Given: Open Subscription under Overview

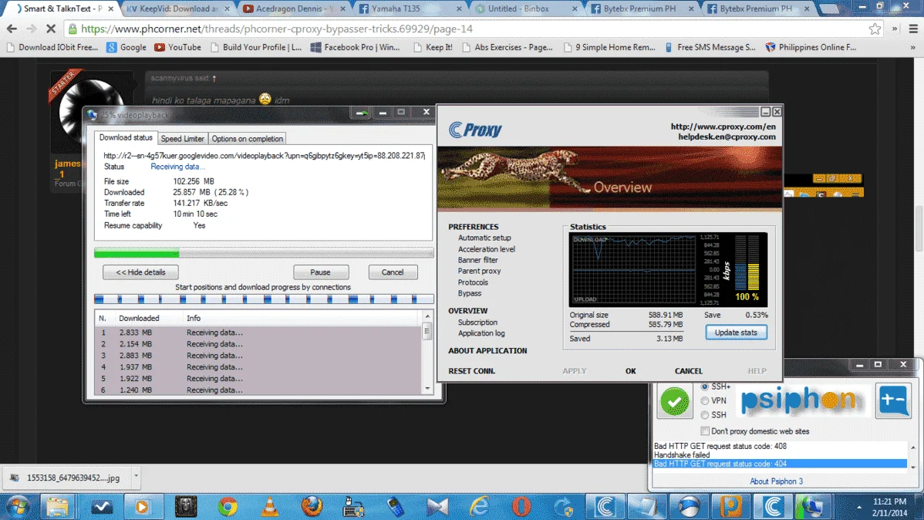Looking at the screenshot, I should [478, 322].
